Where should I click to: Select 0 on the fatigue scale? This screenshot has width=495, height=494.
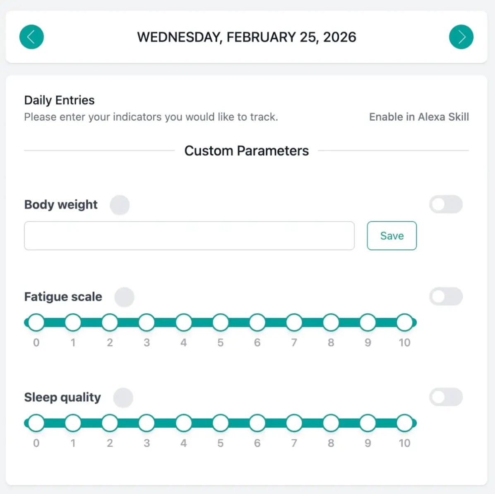tap(36, 322)
